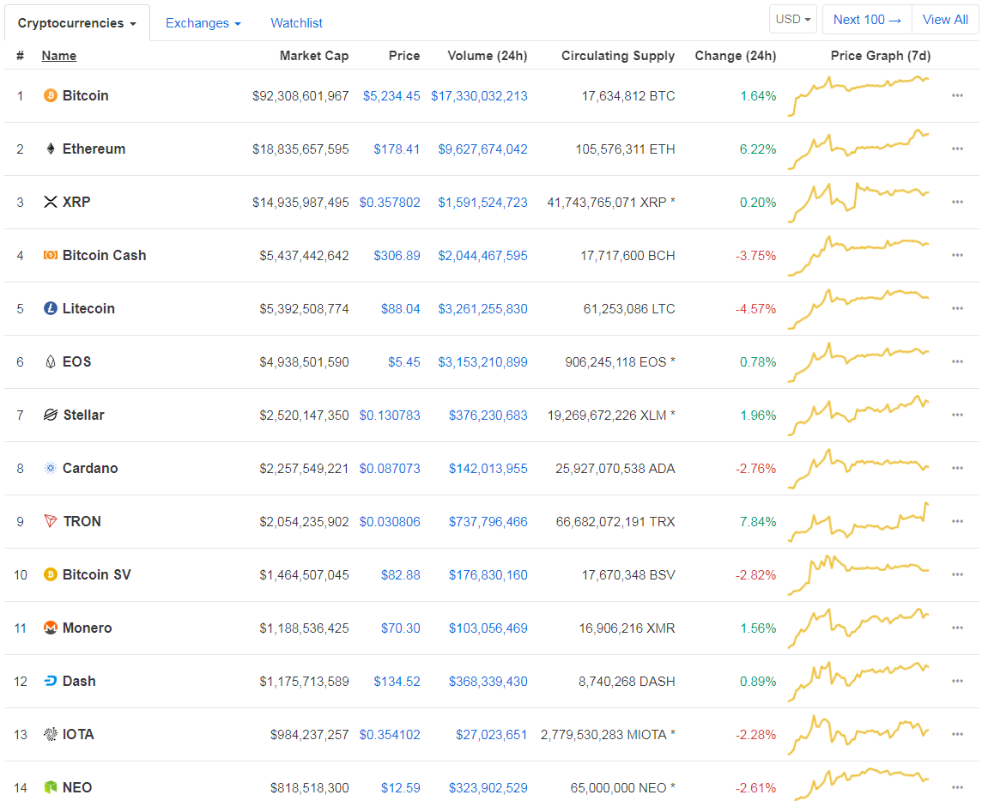
Task: Open the three-dot menu for TRON row
Action: (x=958, y=522)
